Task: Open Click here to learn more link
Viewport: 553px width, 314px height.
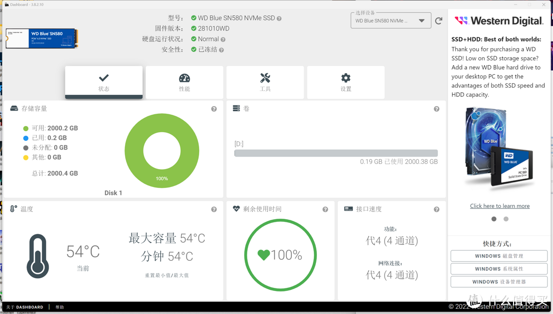Action: point(500,206)
